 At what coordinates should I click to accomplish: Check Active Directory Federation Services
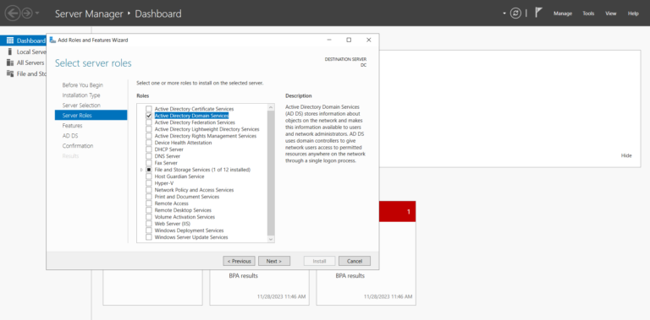(149, 122)
